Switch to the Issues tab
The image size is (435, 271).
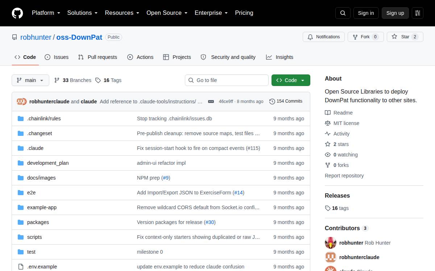point(57,57)
